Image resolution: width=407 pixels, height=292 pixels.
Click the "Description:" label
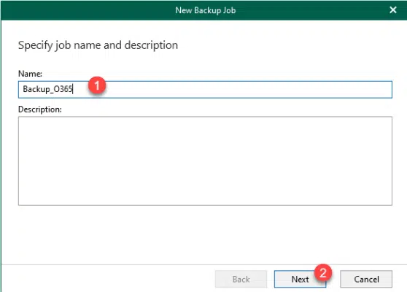point(40,109)
